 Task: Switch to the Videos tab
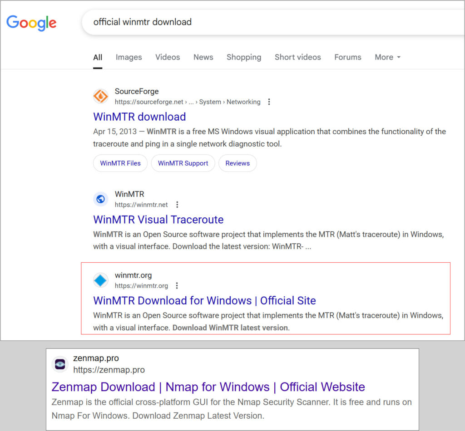point(168,57)
